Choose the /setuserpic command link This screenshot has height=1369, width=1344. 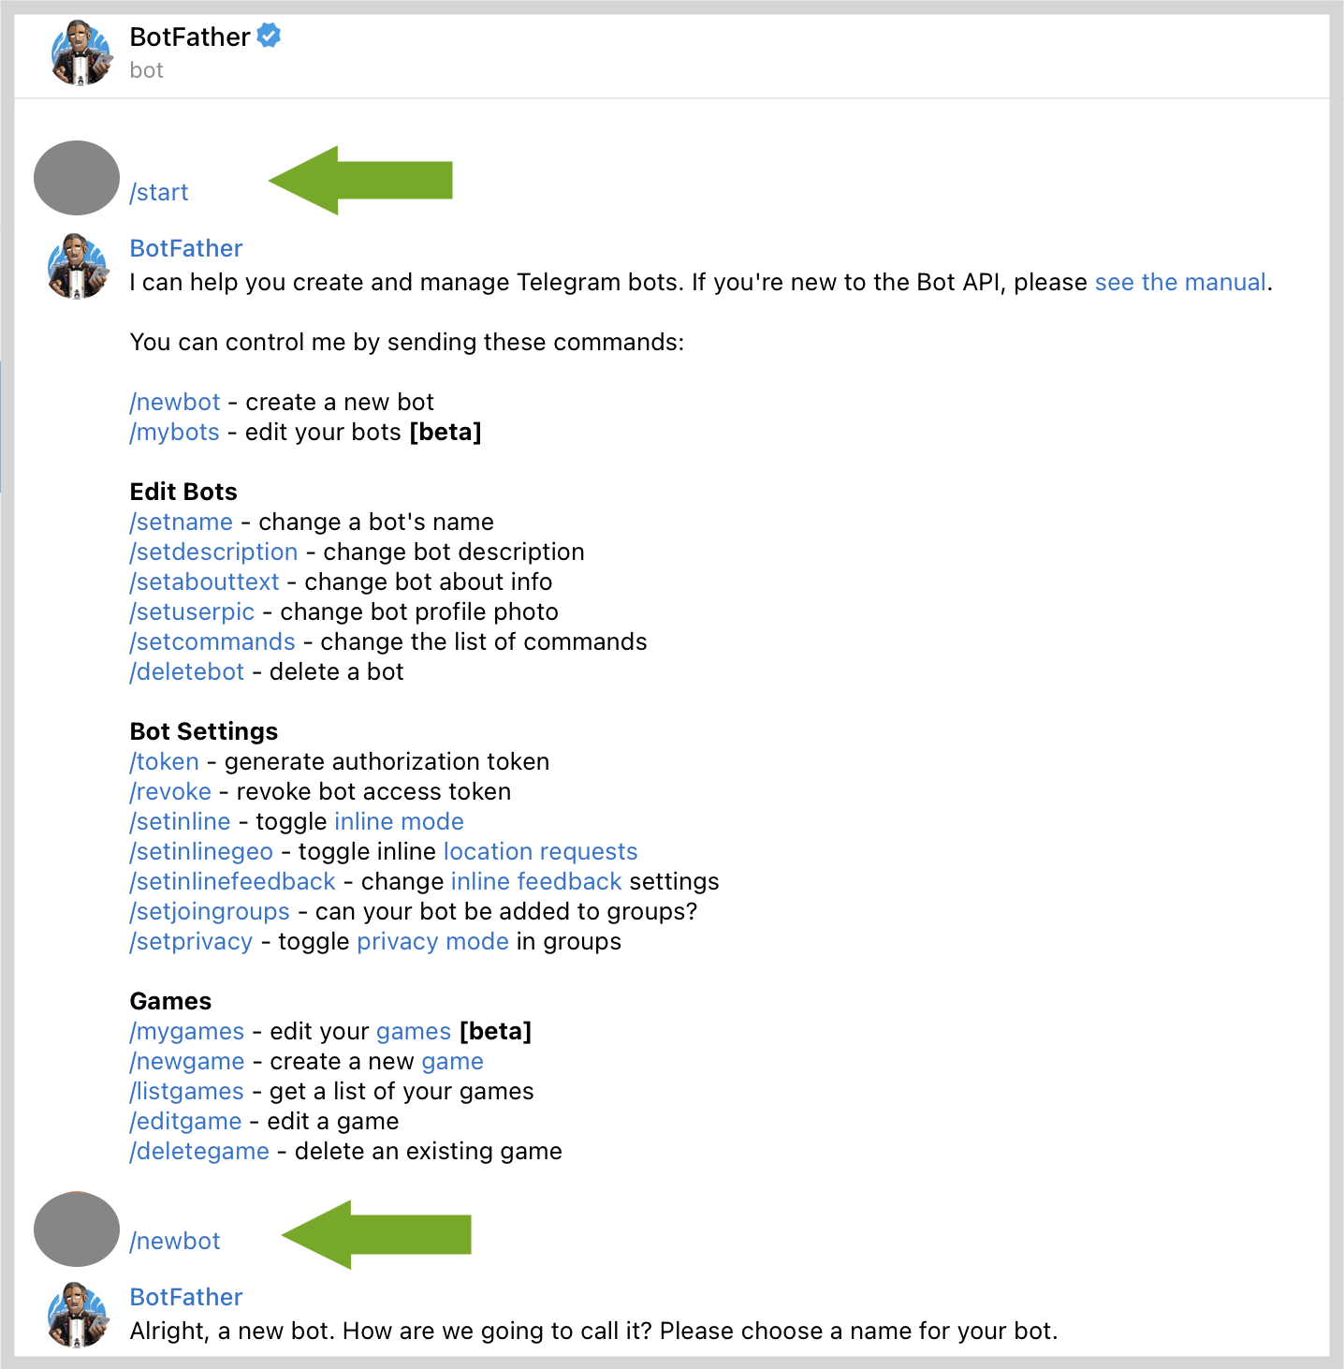192,611
